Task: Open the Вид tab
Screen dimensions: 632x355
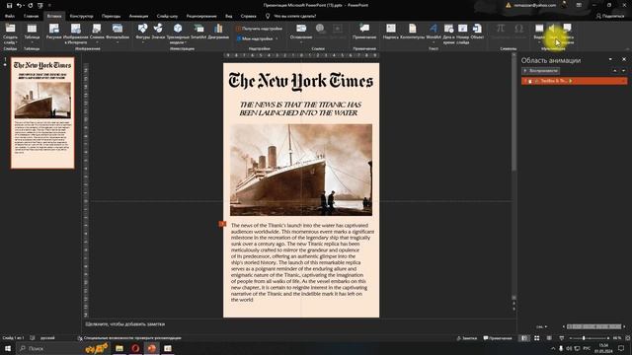Action: pos(228,16)
